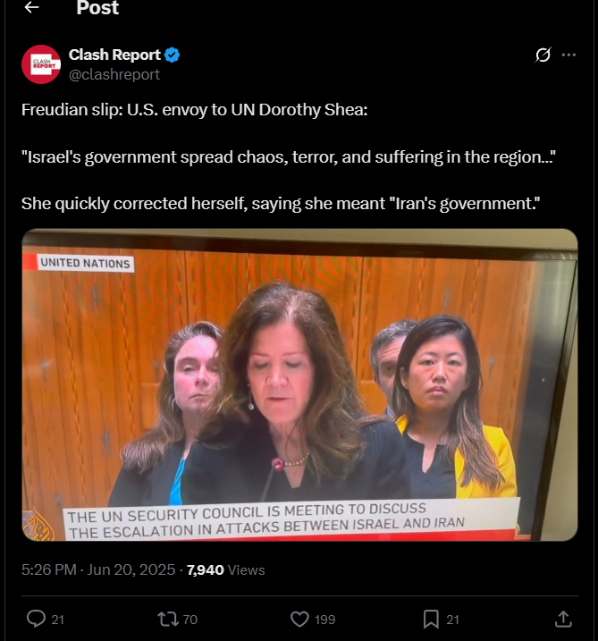This screenshot has width=598, height=641.
Task: Open the share post menu
Action: [x=563, y=619]
